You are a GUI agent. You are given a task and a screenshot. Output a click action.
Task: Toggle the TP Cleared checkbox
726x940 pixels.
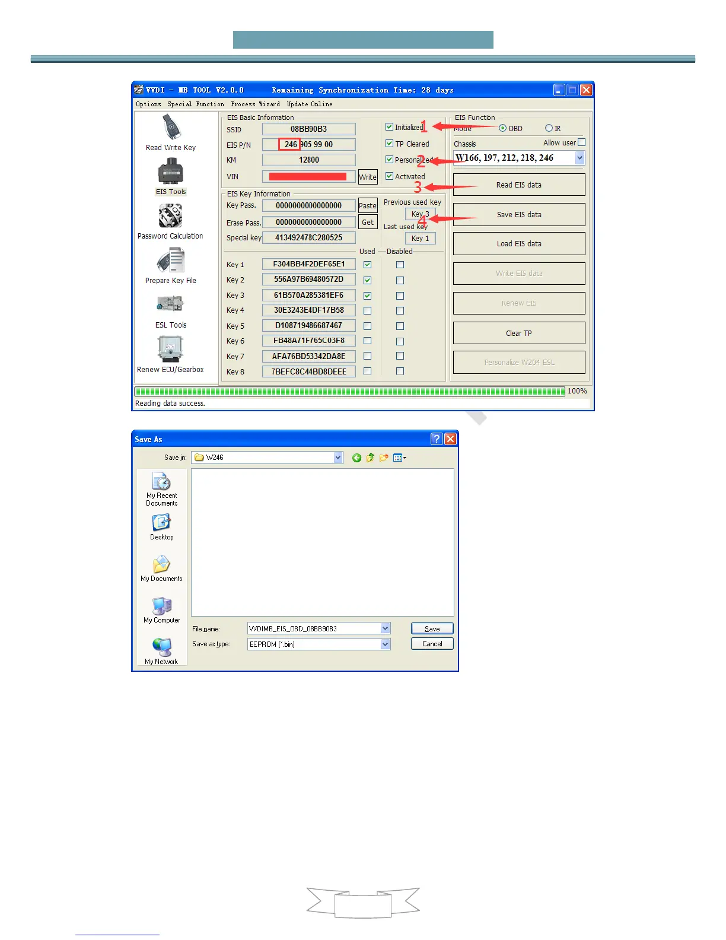(389, 144)
